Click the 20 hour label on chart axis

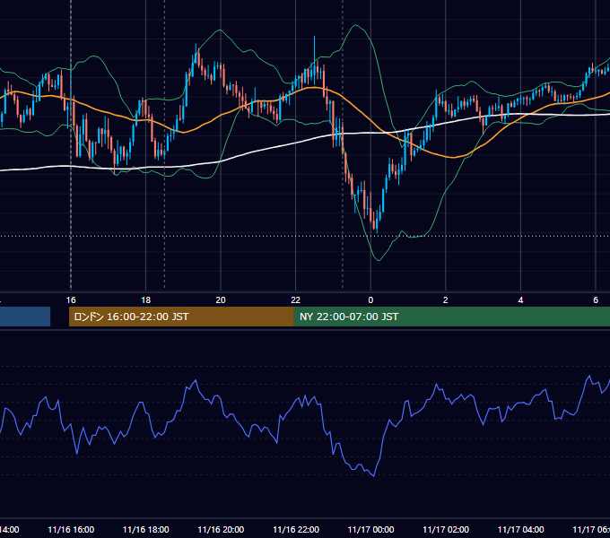pyautogui.click(x=221, y=300)
